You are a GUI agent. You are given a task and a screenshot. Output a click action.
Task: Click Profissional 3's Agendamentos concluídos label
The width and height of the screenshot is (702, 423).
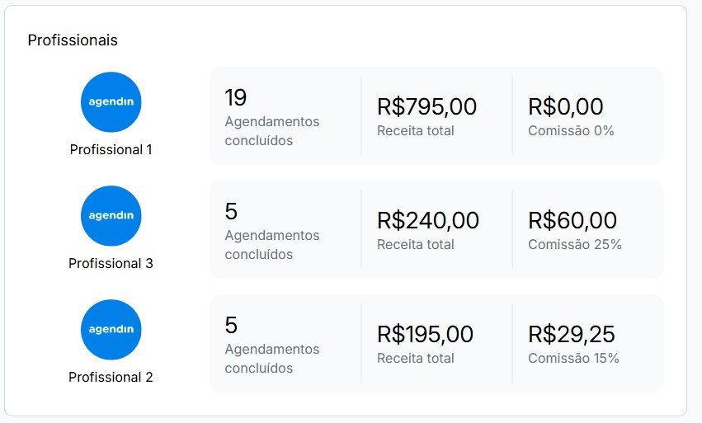coord(271,245)
